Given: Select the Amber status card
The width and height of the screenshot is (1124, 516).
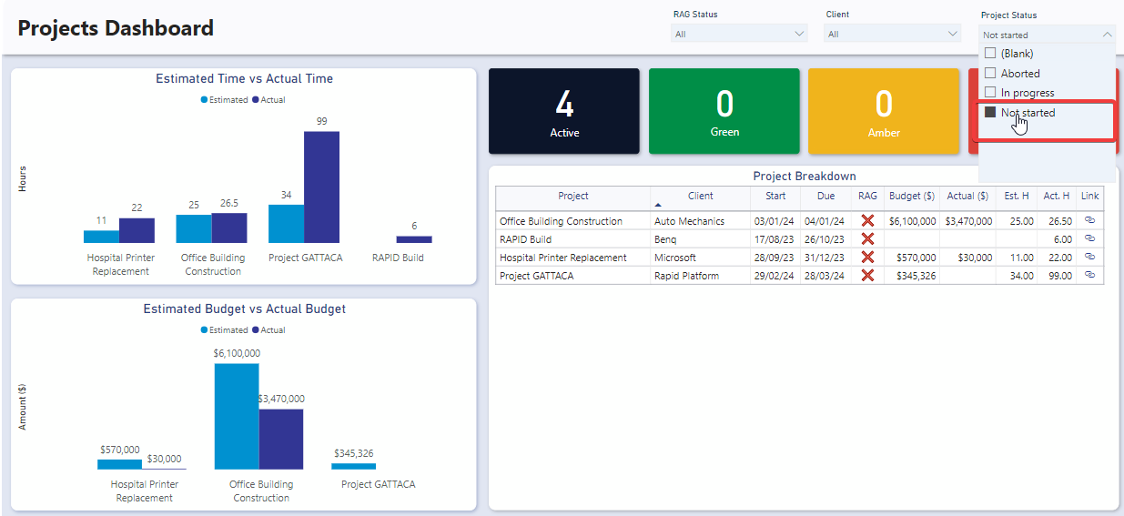Looking at the screenshot, I should [x=884, y=111].
